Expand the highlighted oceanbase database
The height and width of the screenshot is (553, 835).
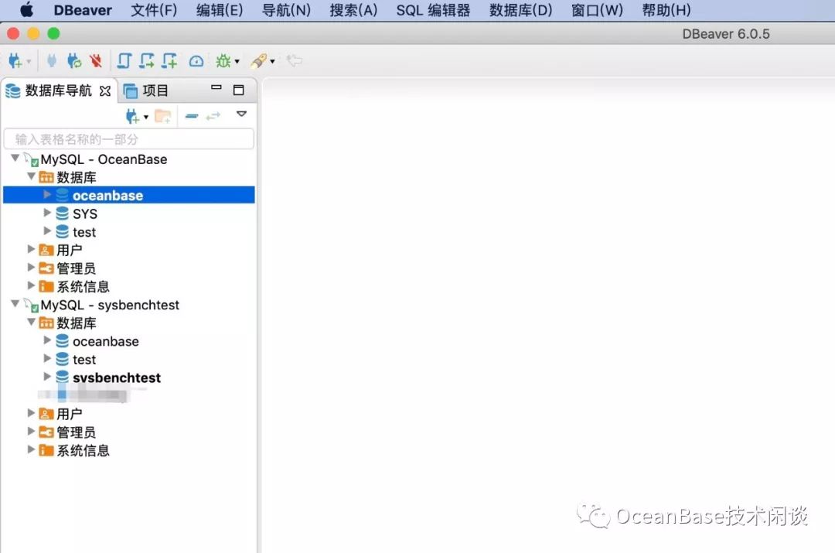tap(47, 194)
